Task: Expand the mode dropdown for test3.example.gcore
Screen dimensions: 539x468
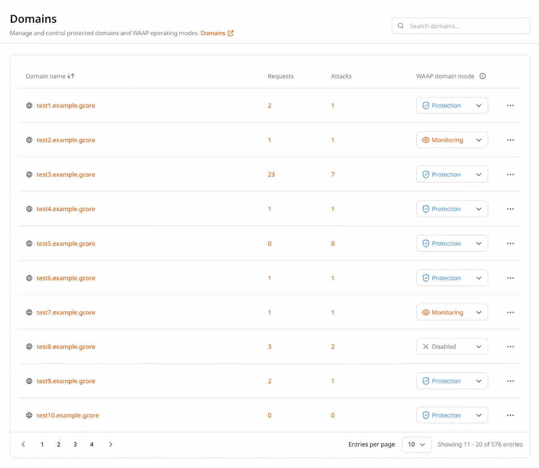Action: pos(452,174)
